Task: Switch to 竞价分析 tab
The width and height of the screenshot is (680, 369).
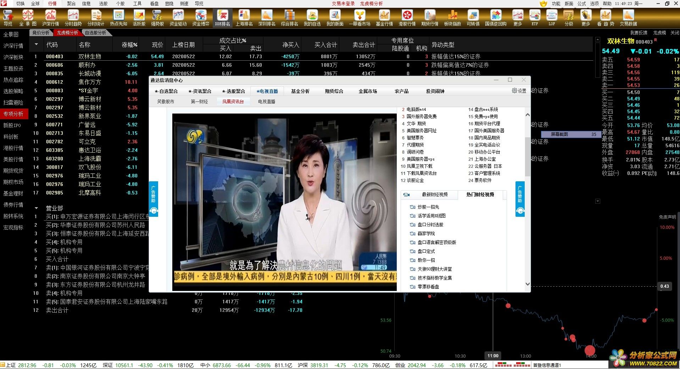Action: pyautogui.click(x=41, y=33)
